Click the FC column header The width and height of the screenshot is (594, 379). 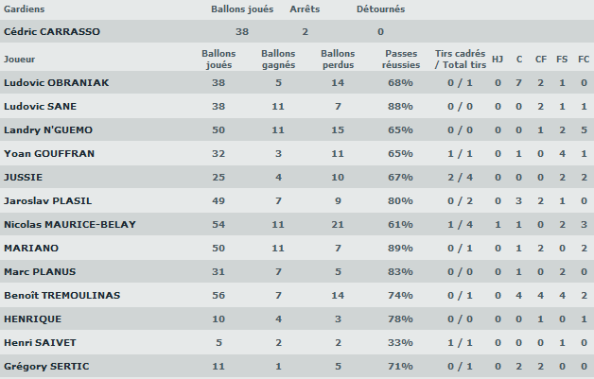point(584,59)
